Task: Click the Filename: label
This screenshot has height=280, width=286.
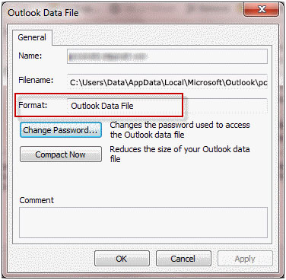Action: tap(36, 80)
